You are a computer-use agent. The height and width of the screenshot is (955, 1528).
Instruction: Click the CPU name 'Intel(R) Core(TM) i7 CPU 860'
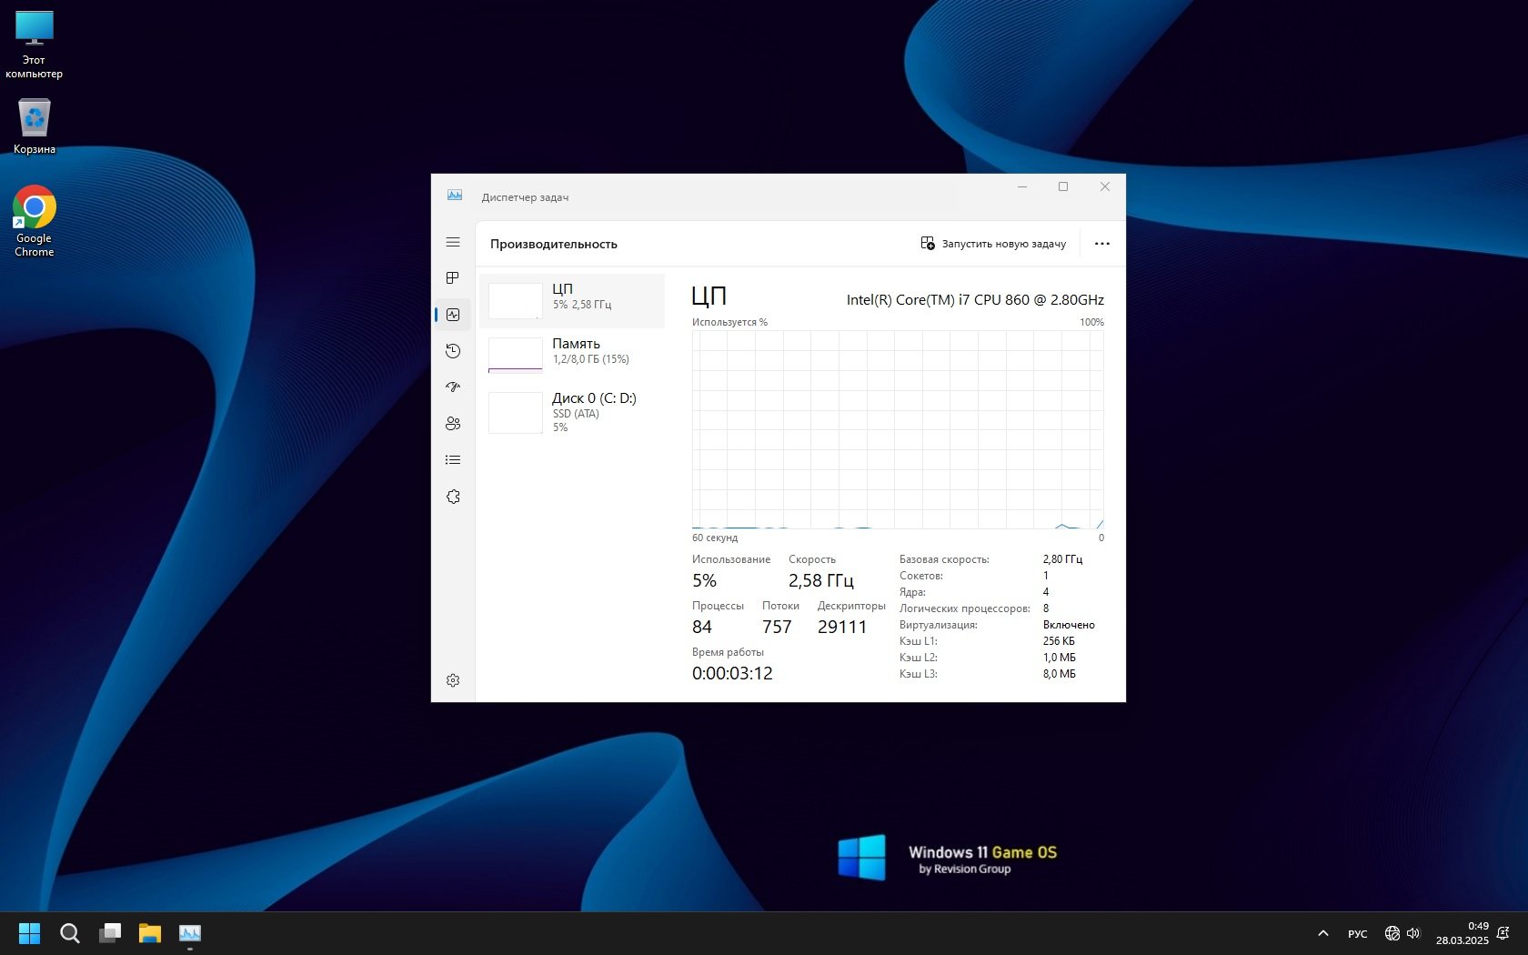point(975,299)
